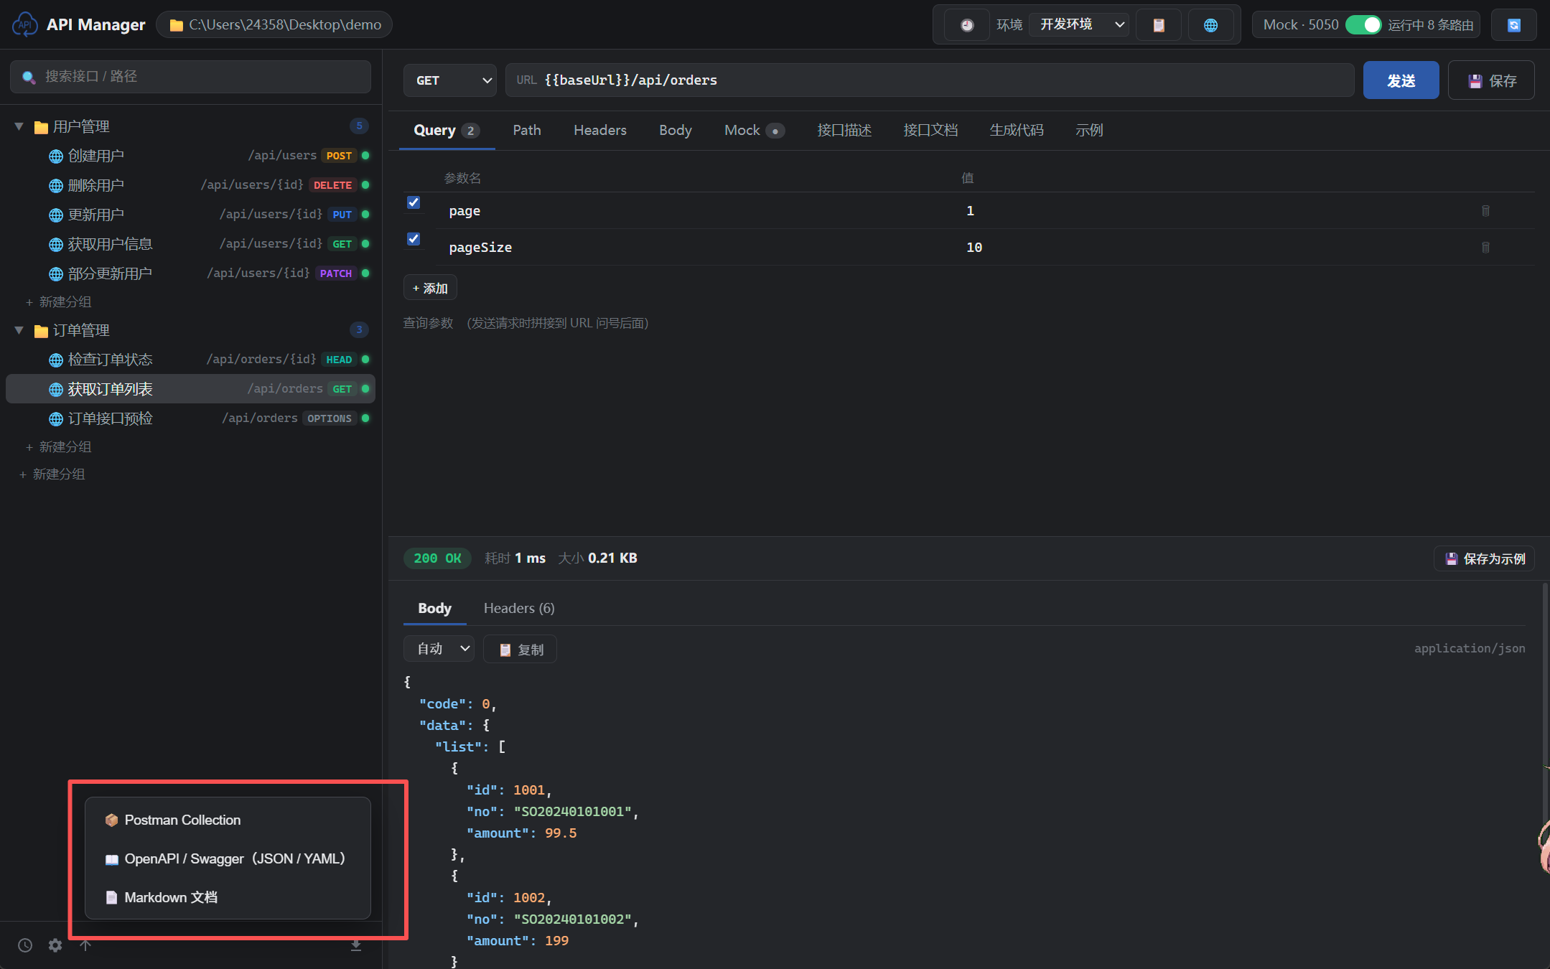Open history via the sidebar footer clock icon
The width and height of the screenshot is (1550, 969).
25,945
